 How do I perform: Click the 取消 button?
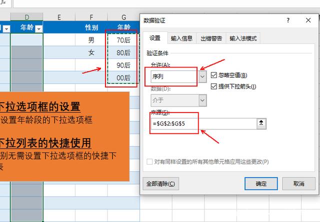tap(299, 183)
